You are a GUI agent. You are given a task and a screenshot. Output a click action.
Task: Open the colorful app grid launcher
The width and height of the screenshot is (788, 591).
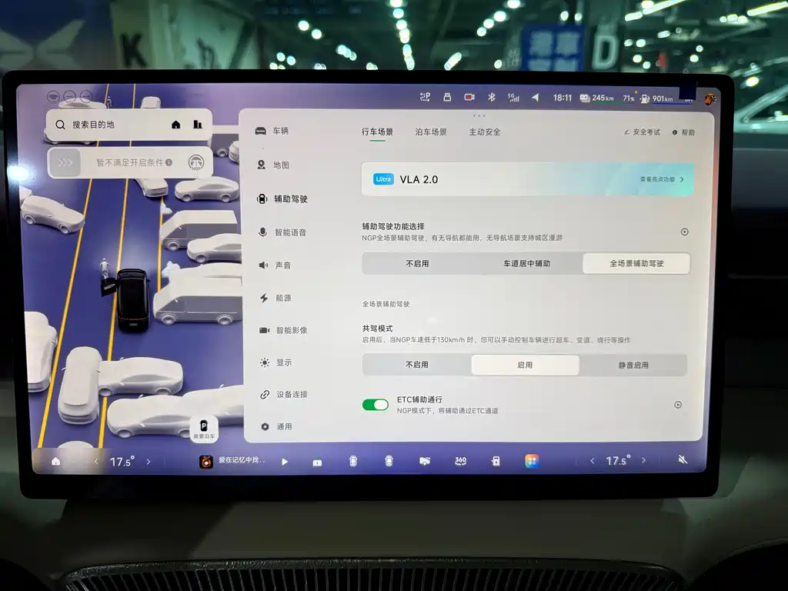coord(532,461)
